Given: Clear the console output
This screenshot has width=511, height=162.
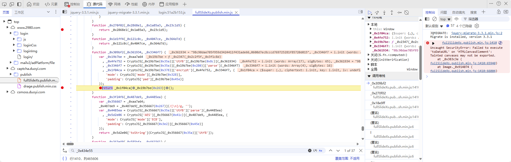Looking at the screenshot, I should (435, 19).
